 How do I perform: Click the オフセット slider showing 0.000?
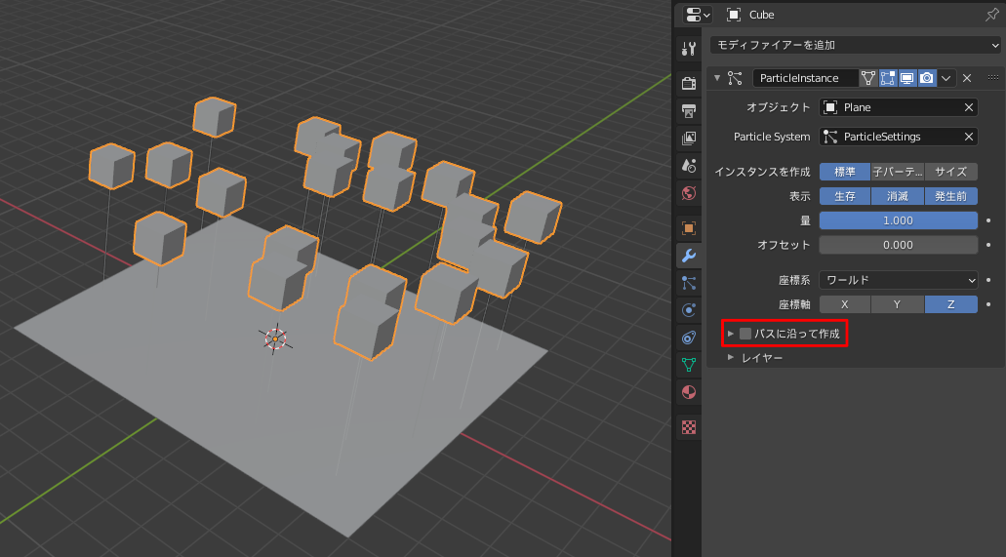(x=899, y=245)
